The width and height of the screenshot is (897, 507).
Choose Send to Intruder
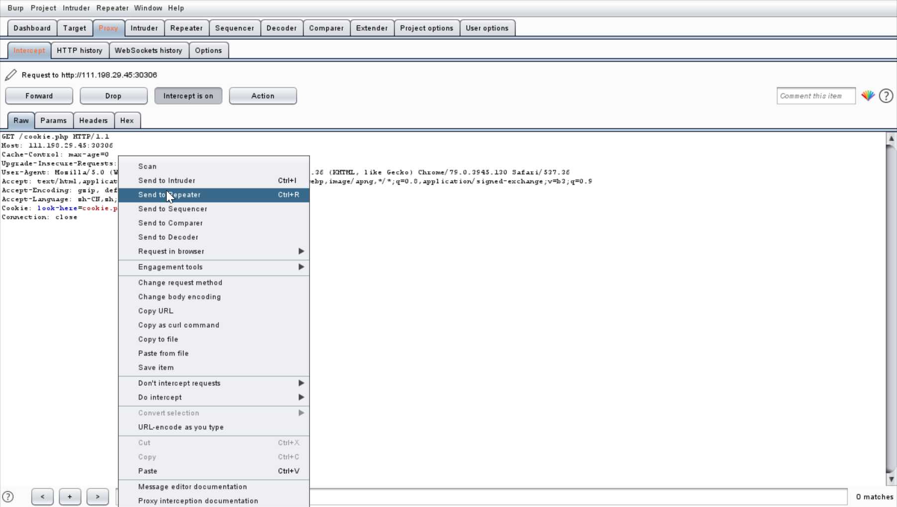[x=214, y=181]
